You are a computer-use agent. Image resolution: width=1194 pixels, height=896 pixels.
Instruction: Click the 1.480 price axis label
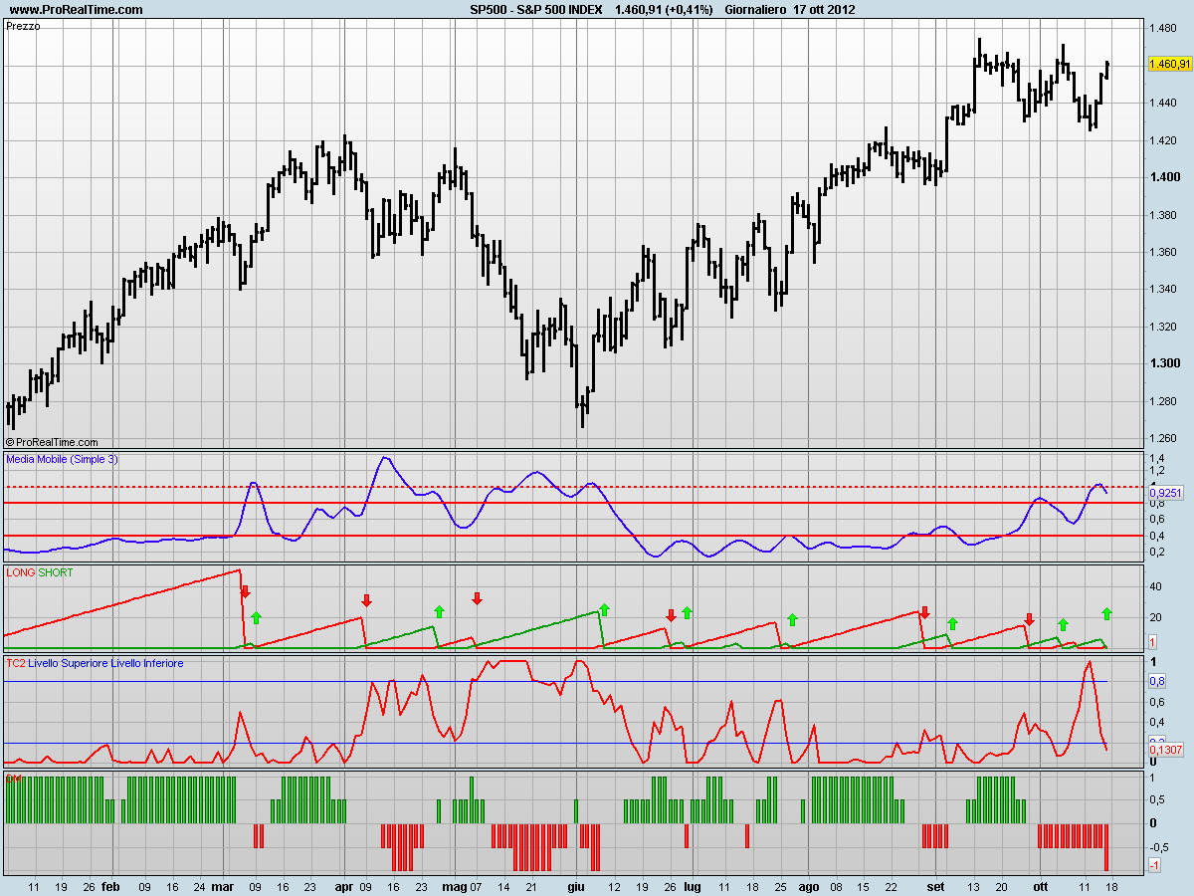coord(1163,27)
